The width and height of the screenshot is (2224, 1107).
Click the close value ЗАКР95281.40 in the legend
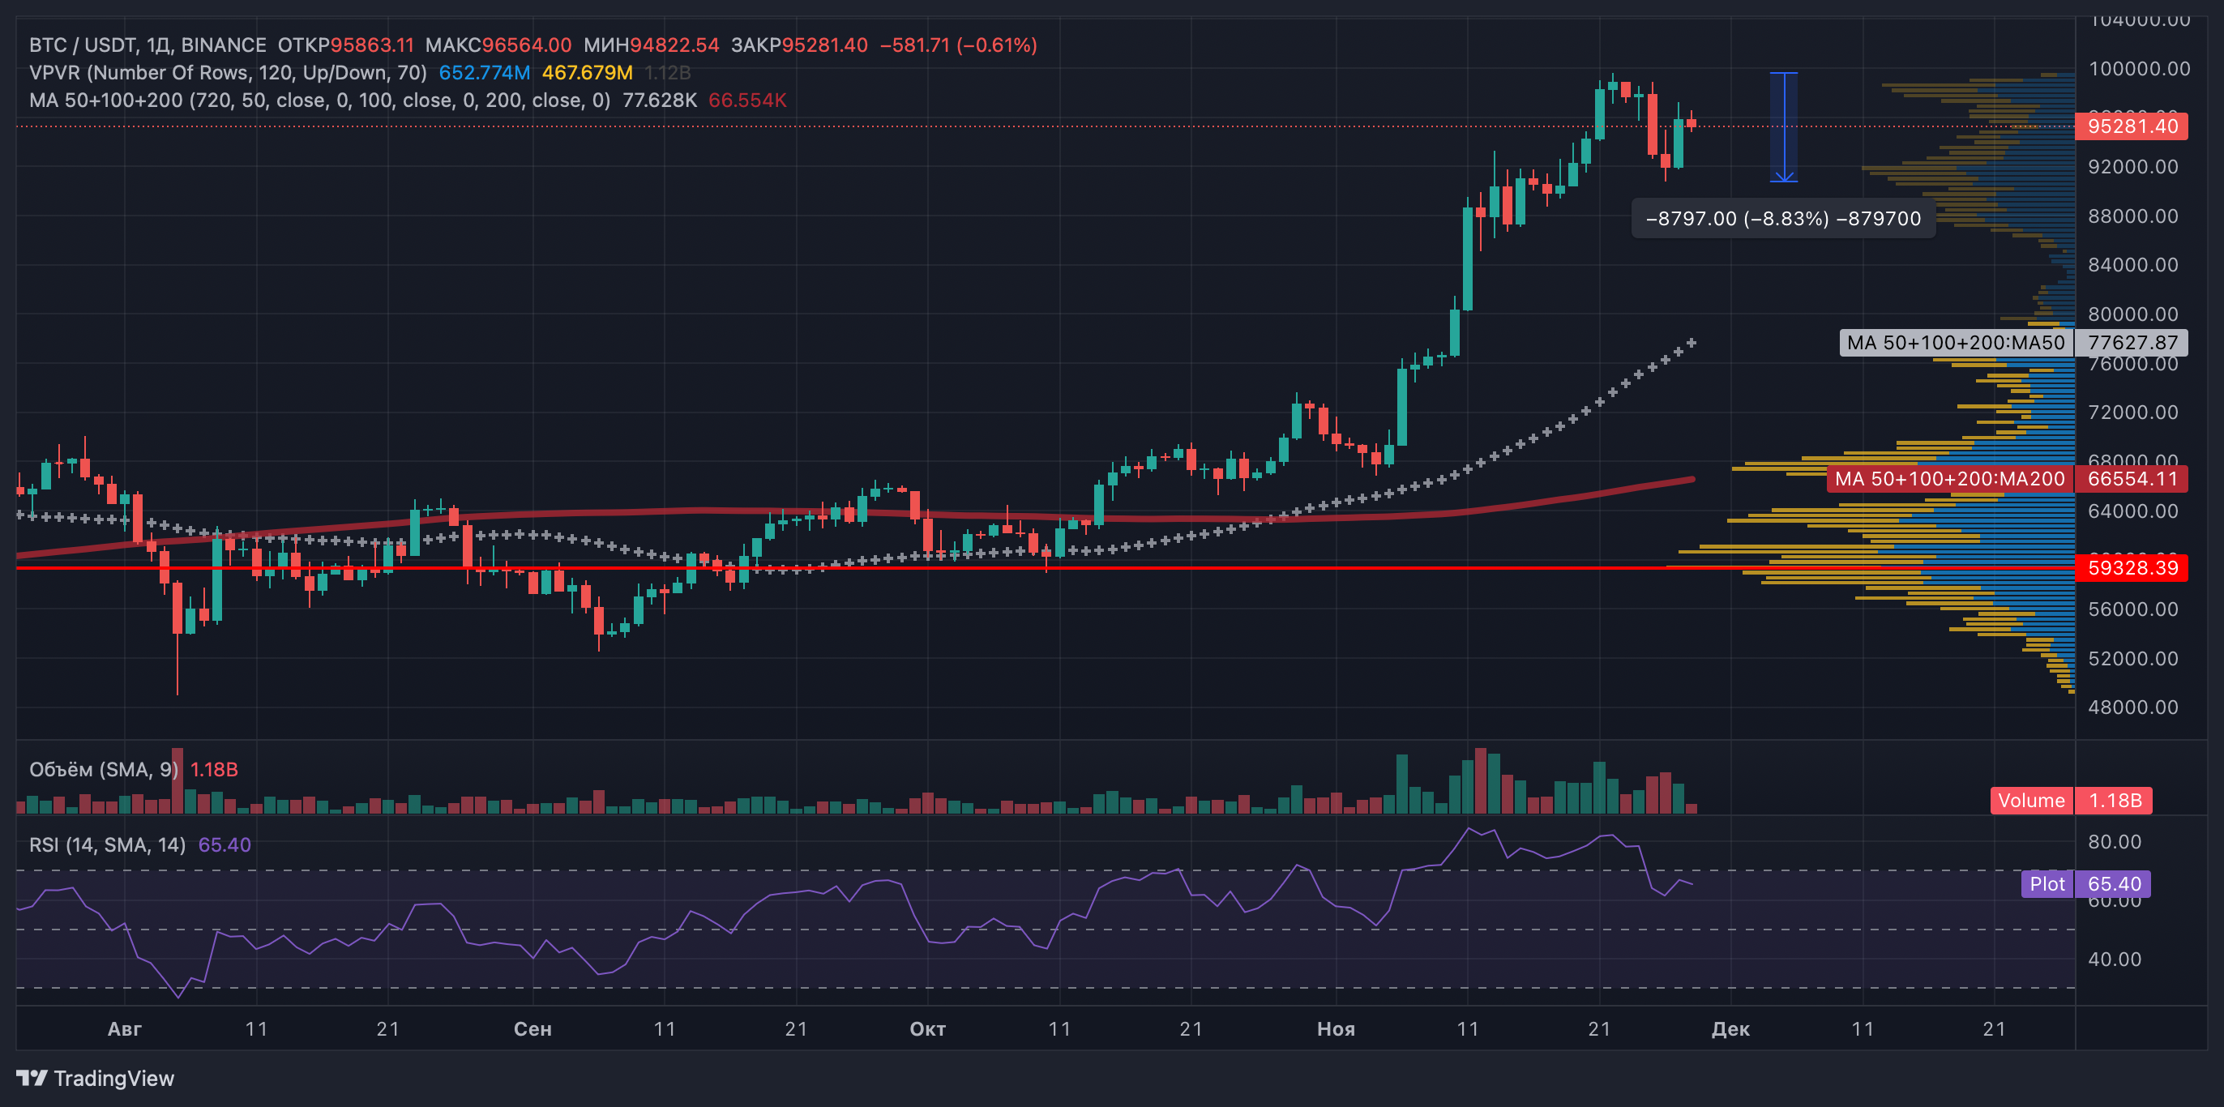pos(799,45)
